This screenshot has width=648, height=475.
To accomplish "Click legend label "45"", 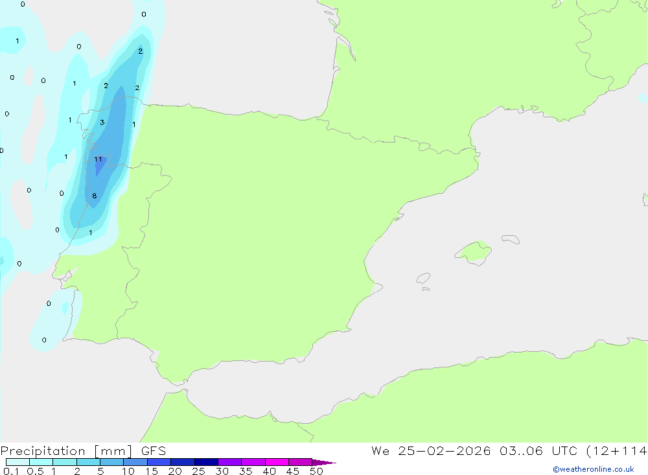I will click(293, 471).
